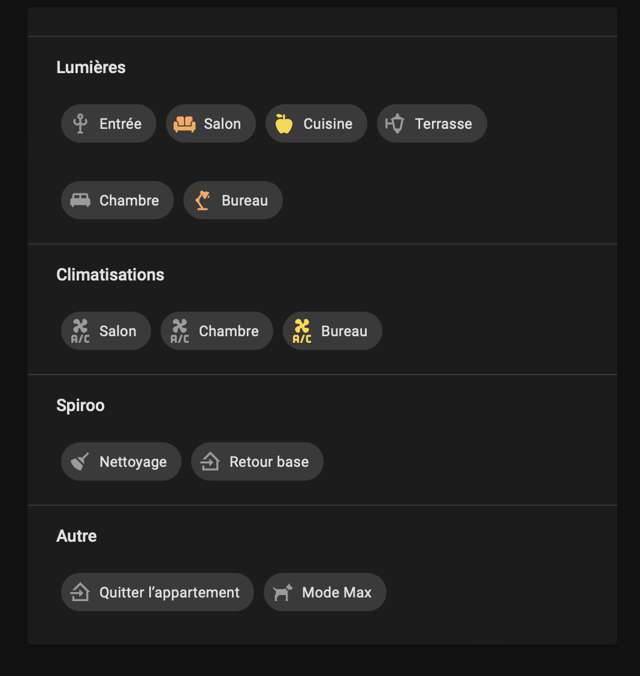The width and height of the screenshot is (640, 676).
Task: Toggle the Salon light chip
Action: pyautogui.click(x=211, y=123)
